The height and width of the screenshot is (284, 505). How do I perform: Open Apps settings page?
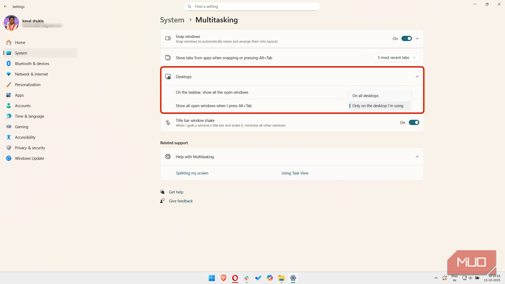pos(40,95)
